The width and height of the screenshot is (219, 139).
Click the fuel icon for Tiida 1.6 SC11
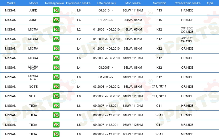pos(56,115)
